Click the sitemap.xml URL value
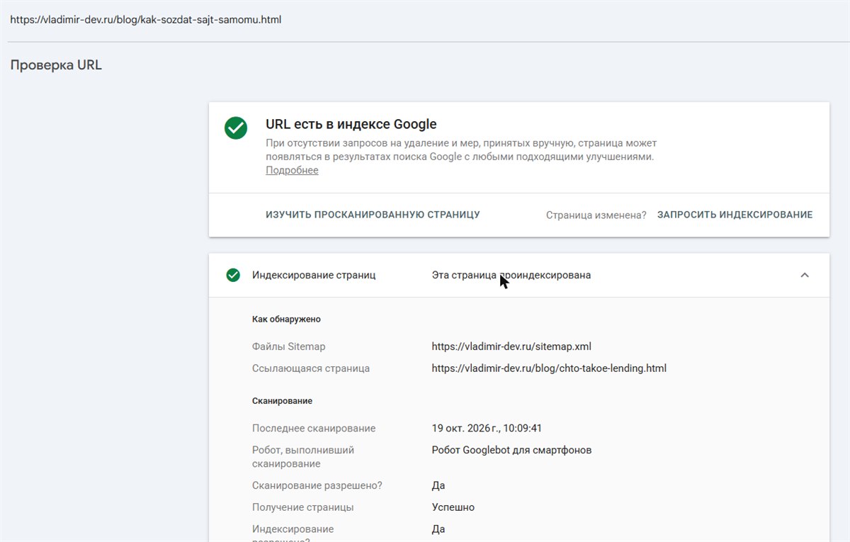 (x=511, y=346)
